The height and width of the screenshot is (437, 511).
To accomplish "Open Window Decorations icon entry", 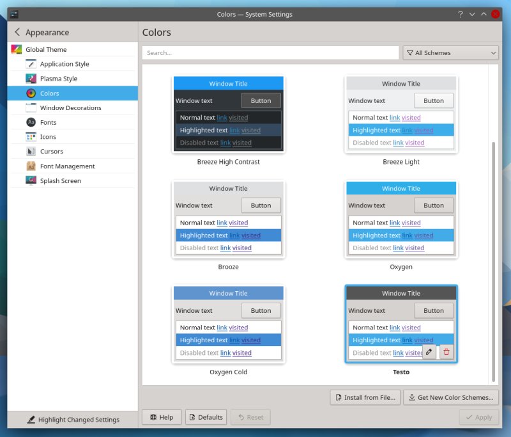I will coord(31,108).
